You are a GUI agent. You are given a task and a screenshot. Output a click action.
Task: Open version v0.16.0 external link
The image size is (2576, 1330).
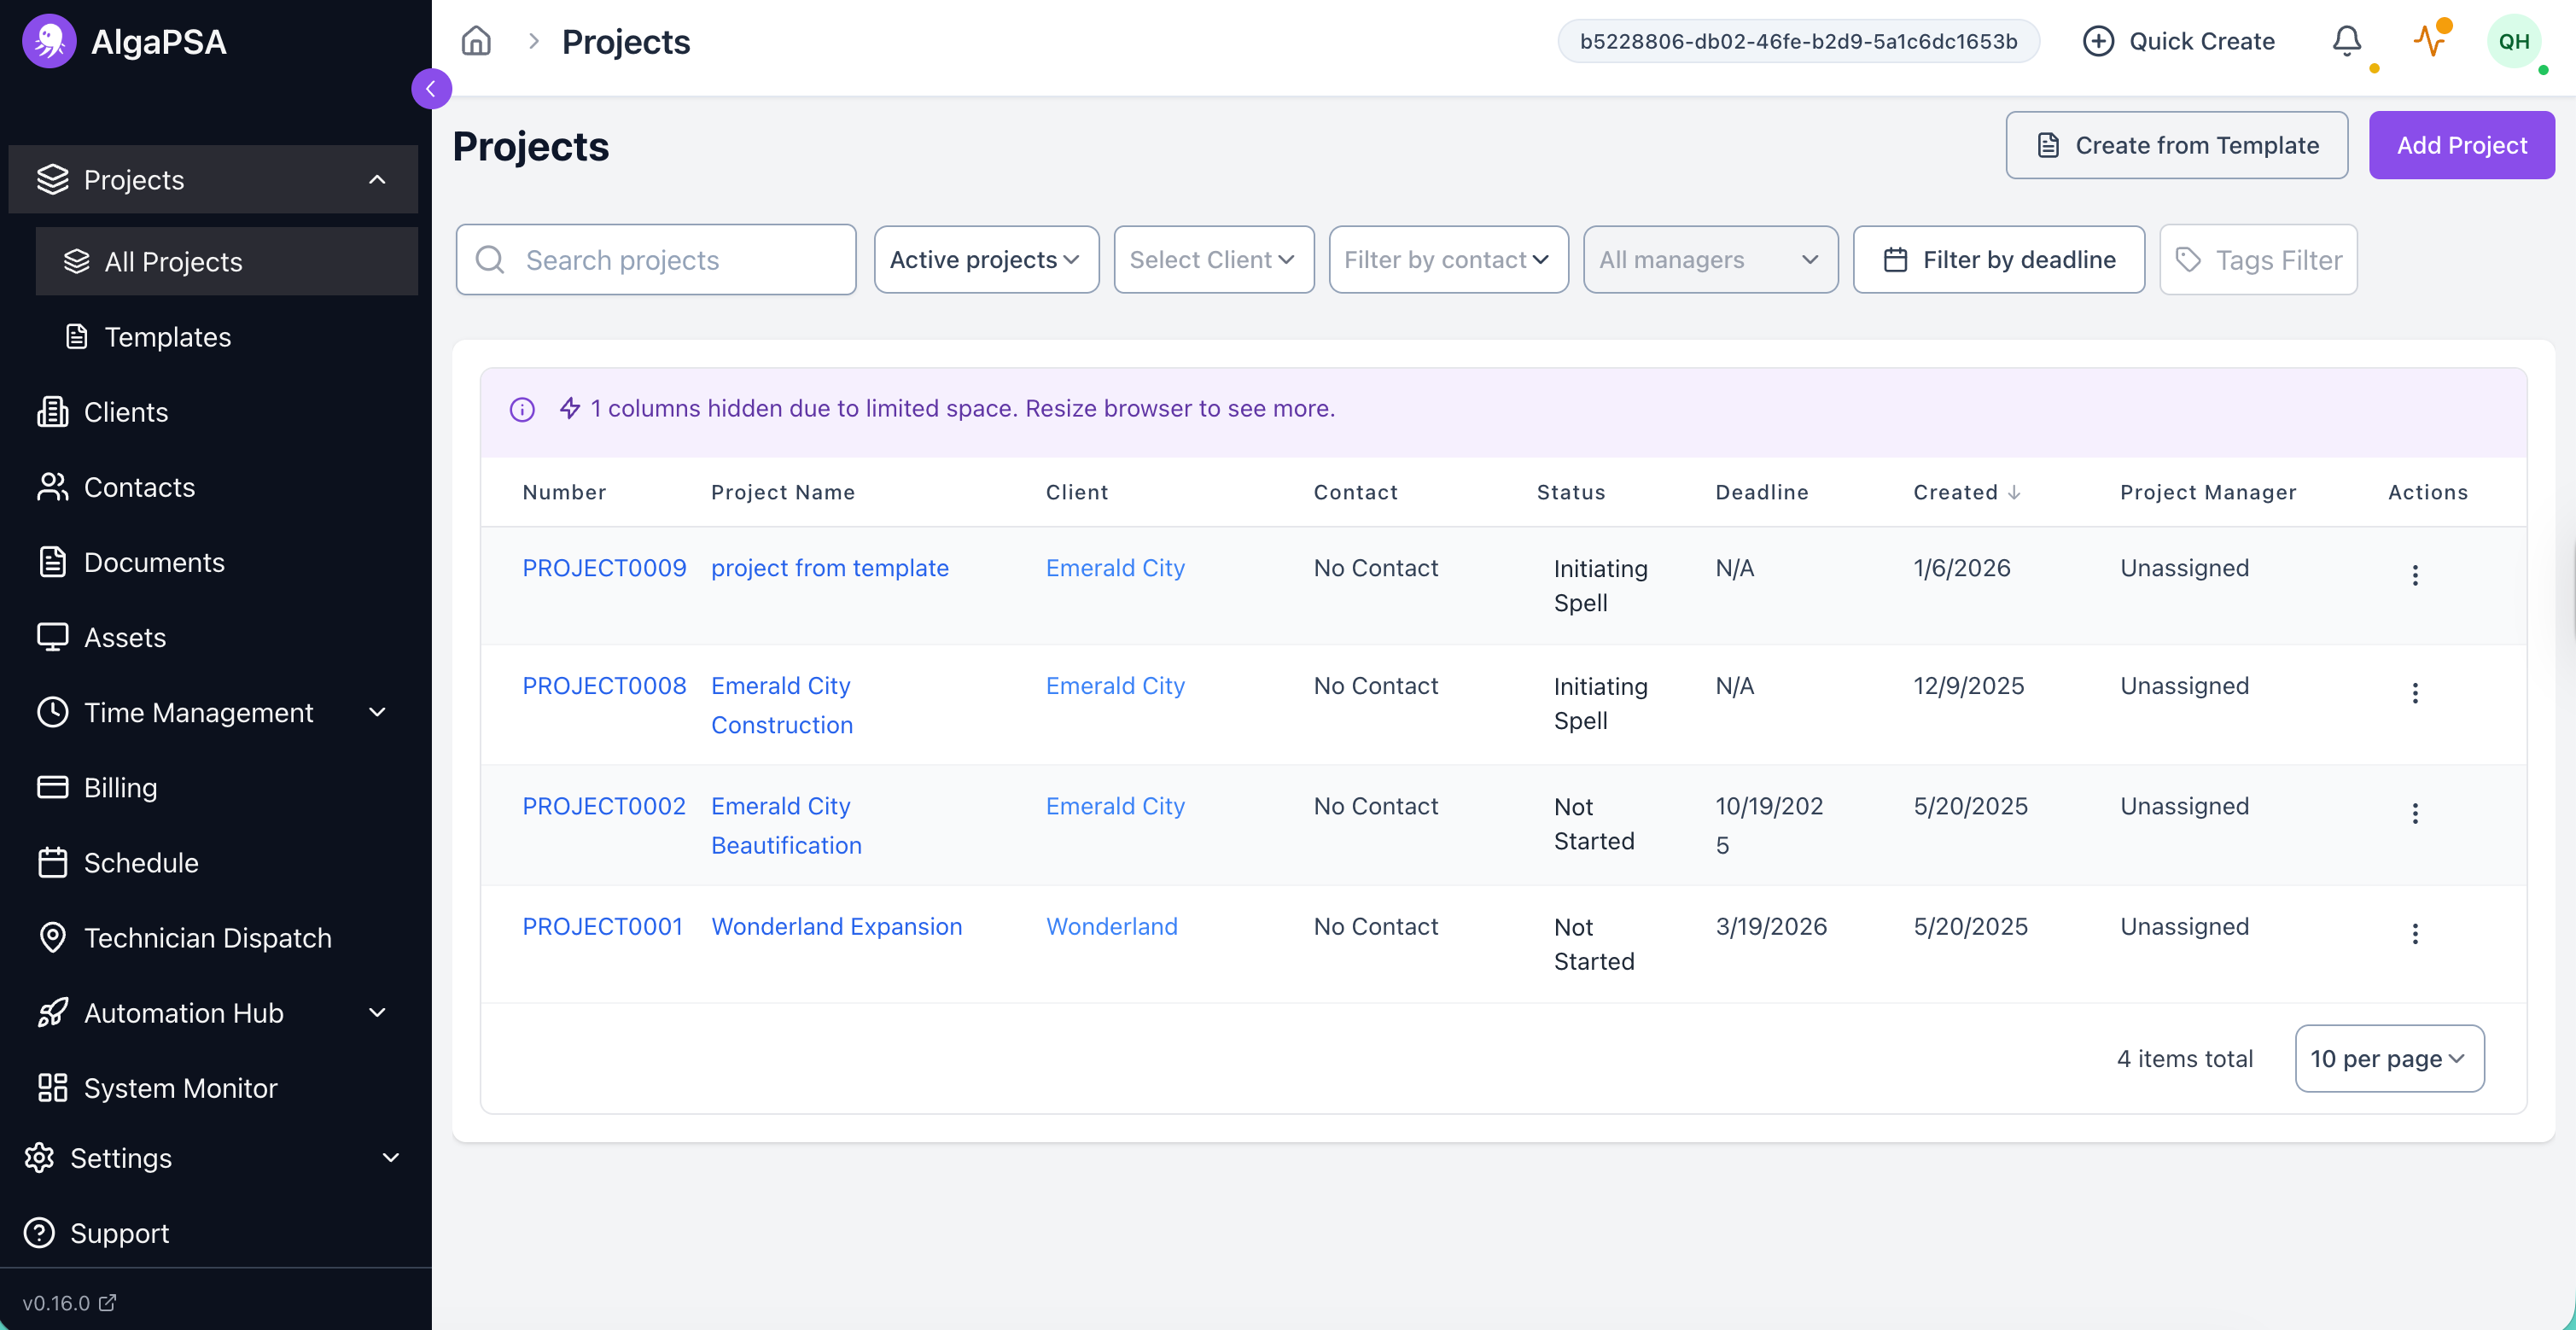coord(70,1302)
